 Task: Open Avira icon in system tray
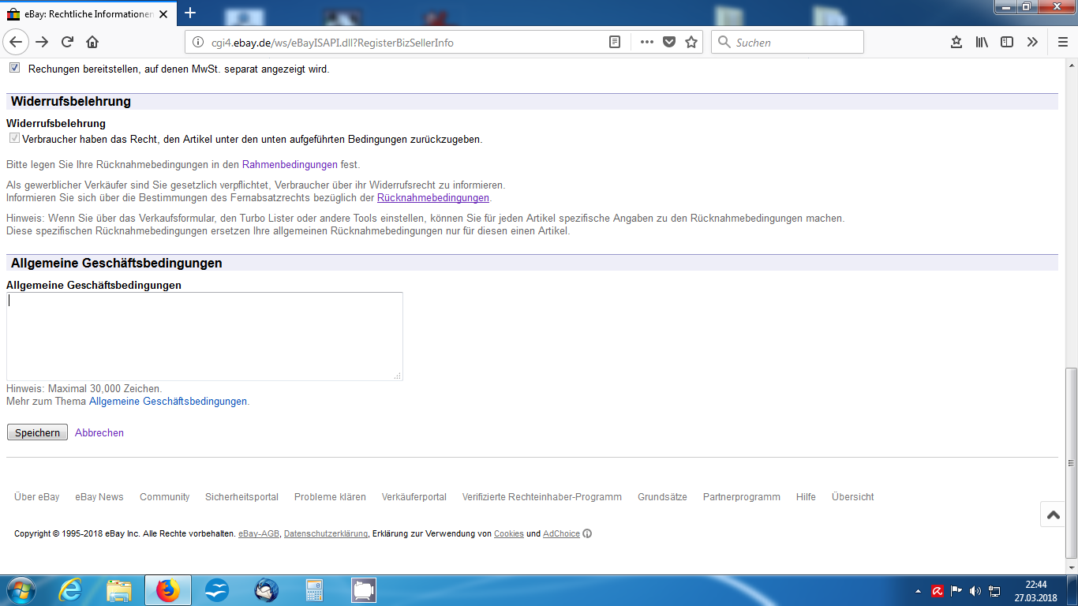tap(938, 590)
